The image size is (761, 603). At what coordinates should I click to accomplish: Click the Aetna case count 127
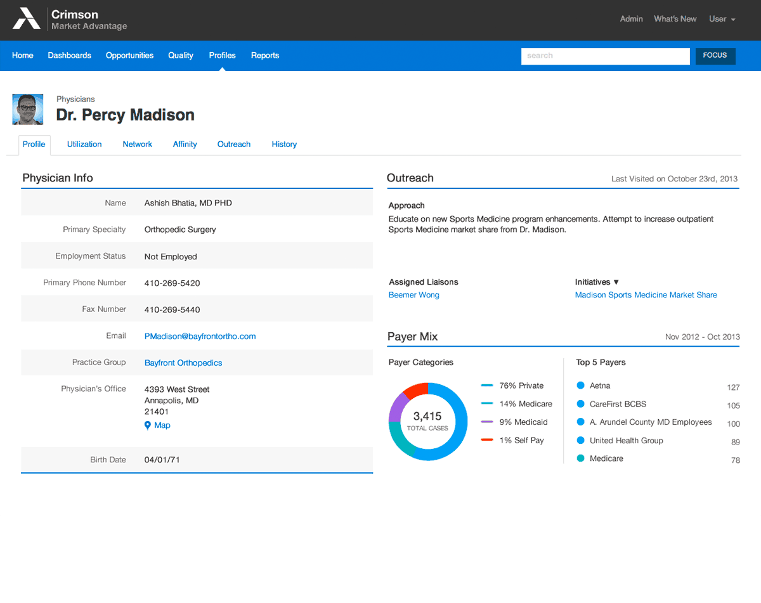(x=734, y=387)
